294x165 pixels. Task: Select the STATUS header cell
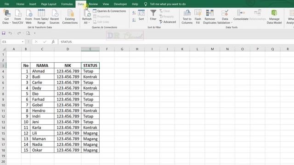(x=90, y=66)
